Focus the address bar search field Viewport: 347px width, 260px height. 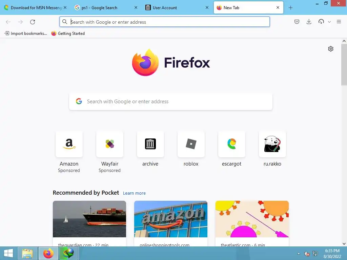pyautogui.click(x=165, y=22)
